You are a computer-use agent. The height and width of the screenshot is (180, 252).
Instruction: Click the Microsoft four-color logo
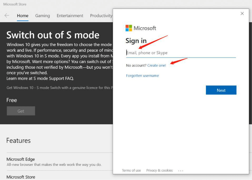click(x=129, y=28)
